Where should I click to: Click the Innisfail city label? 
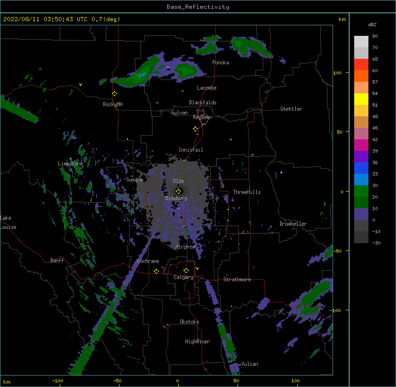[x=191, y=150]
